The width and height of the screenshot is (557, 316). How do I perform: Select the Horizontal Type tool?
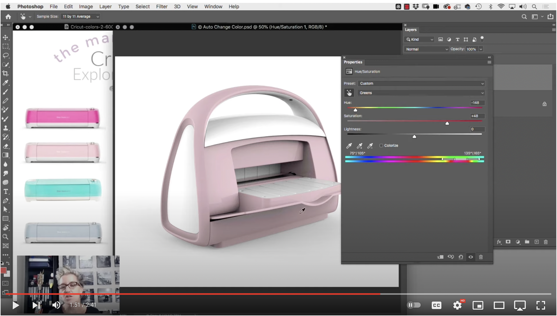[6, 192]
